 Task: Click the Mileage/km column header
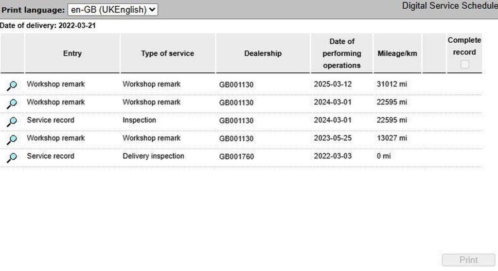(x=397, y=53)
